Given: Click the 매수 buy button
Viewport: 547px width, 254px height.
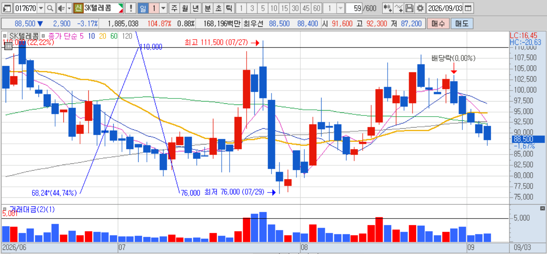Looking at the screenshot, I should (x=438, y=24).
